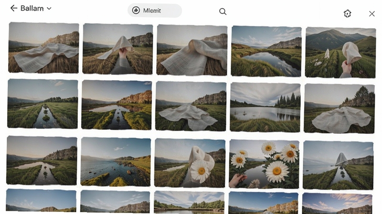Open blue lake photo with mossy rocky shore
The image size is (382, 214).
tap(116, 162)
